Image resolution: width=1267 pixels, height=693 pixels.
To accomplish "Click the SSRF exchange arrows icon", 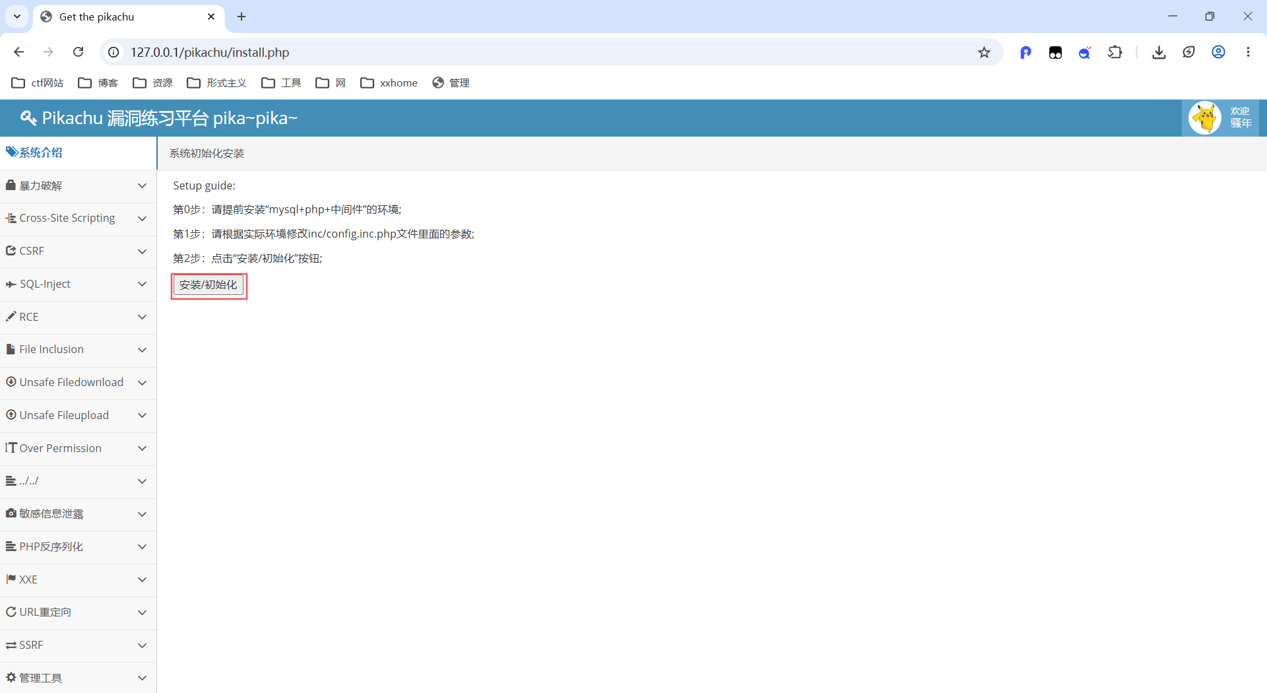I will tap(11, 645).
